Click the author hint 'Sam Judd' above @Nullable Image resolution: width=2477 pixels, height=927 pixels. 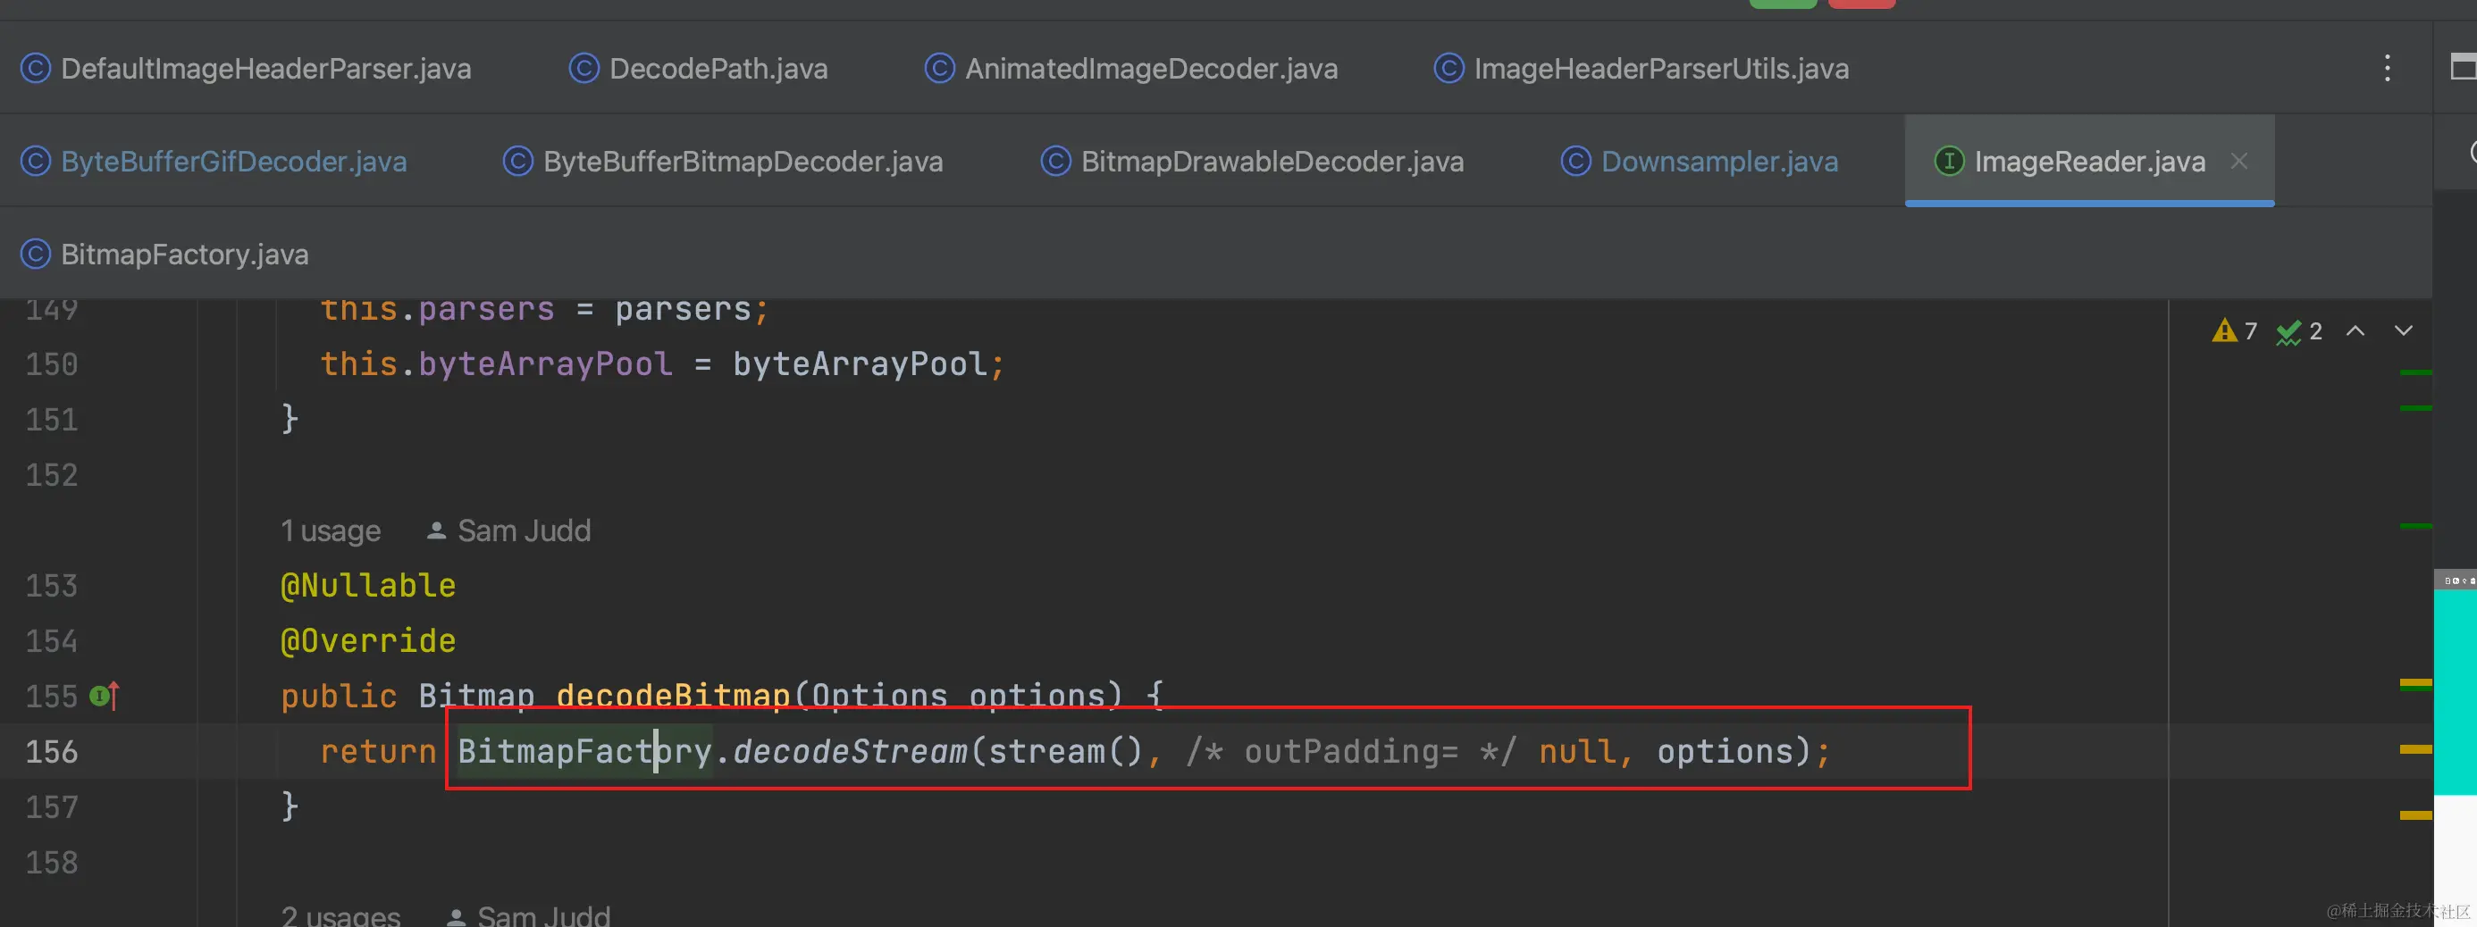click(x=508, y=531)
